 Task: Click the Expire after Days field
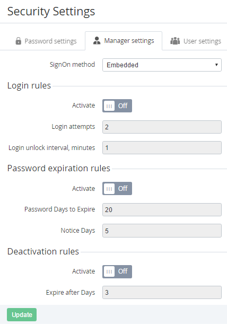coord(162,293)
